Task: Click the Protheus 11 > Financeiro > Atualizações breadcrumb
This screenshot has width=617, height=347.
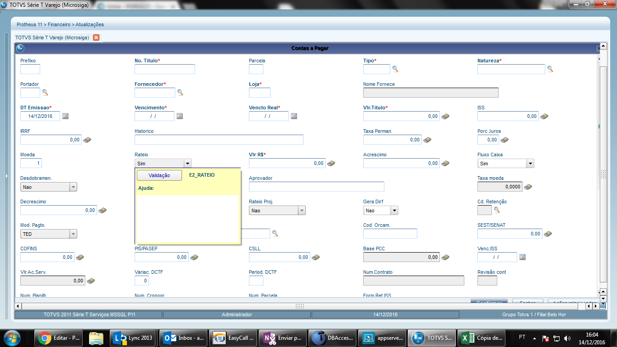Action: [60, 24]
